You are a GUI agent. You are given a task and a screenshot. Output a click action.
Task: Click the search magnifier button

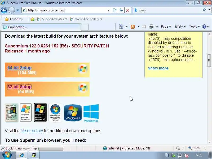pos(204,10)
